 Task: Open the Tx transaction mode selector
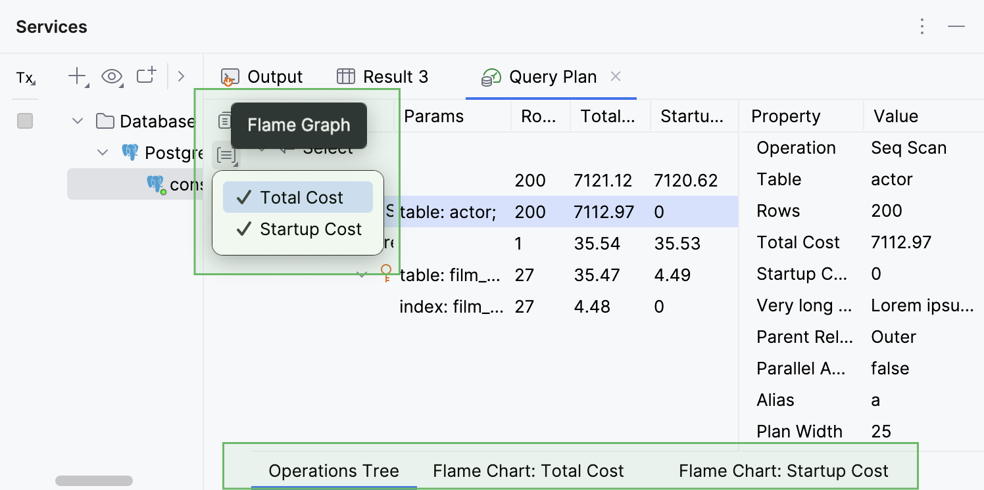[24, 78]
